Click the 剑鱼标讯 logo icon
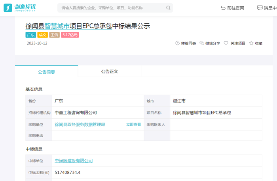This screenshot has height=181, width=277. 8,8
